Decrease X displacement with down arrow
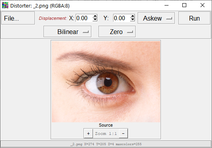 coord(95,20)
